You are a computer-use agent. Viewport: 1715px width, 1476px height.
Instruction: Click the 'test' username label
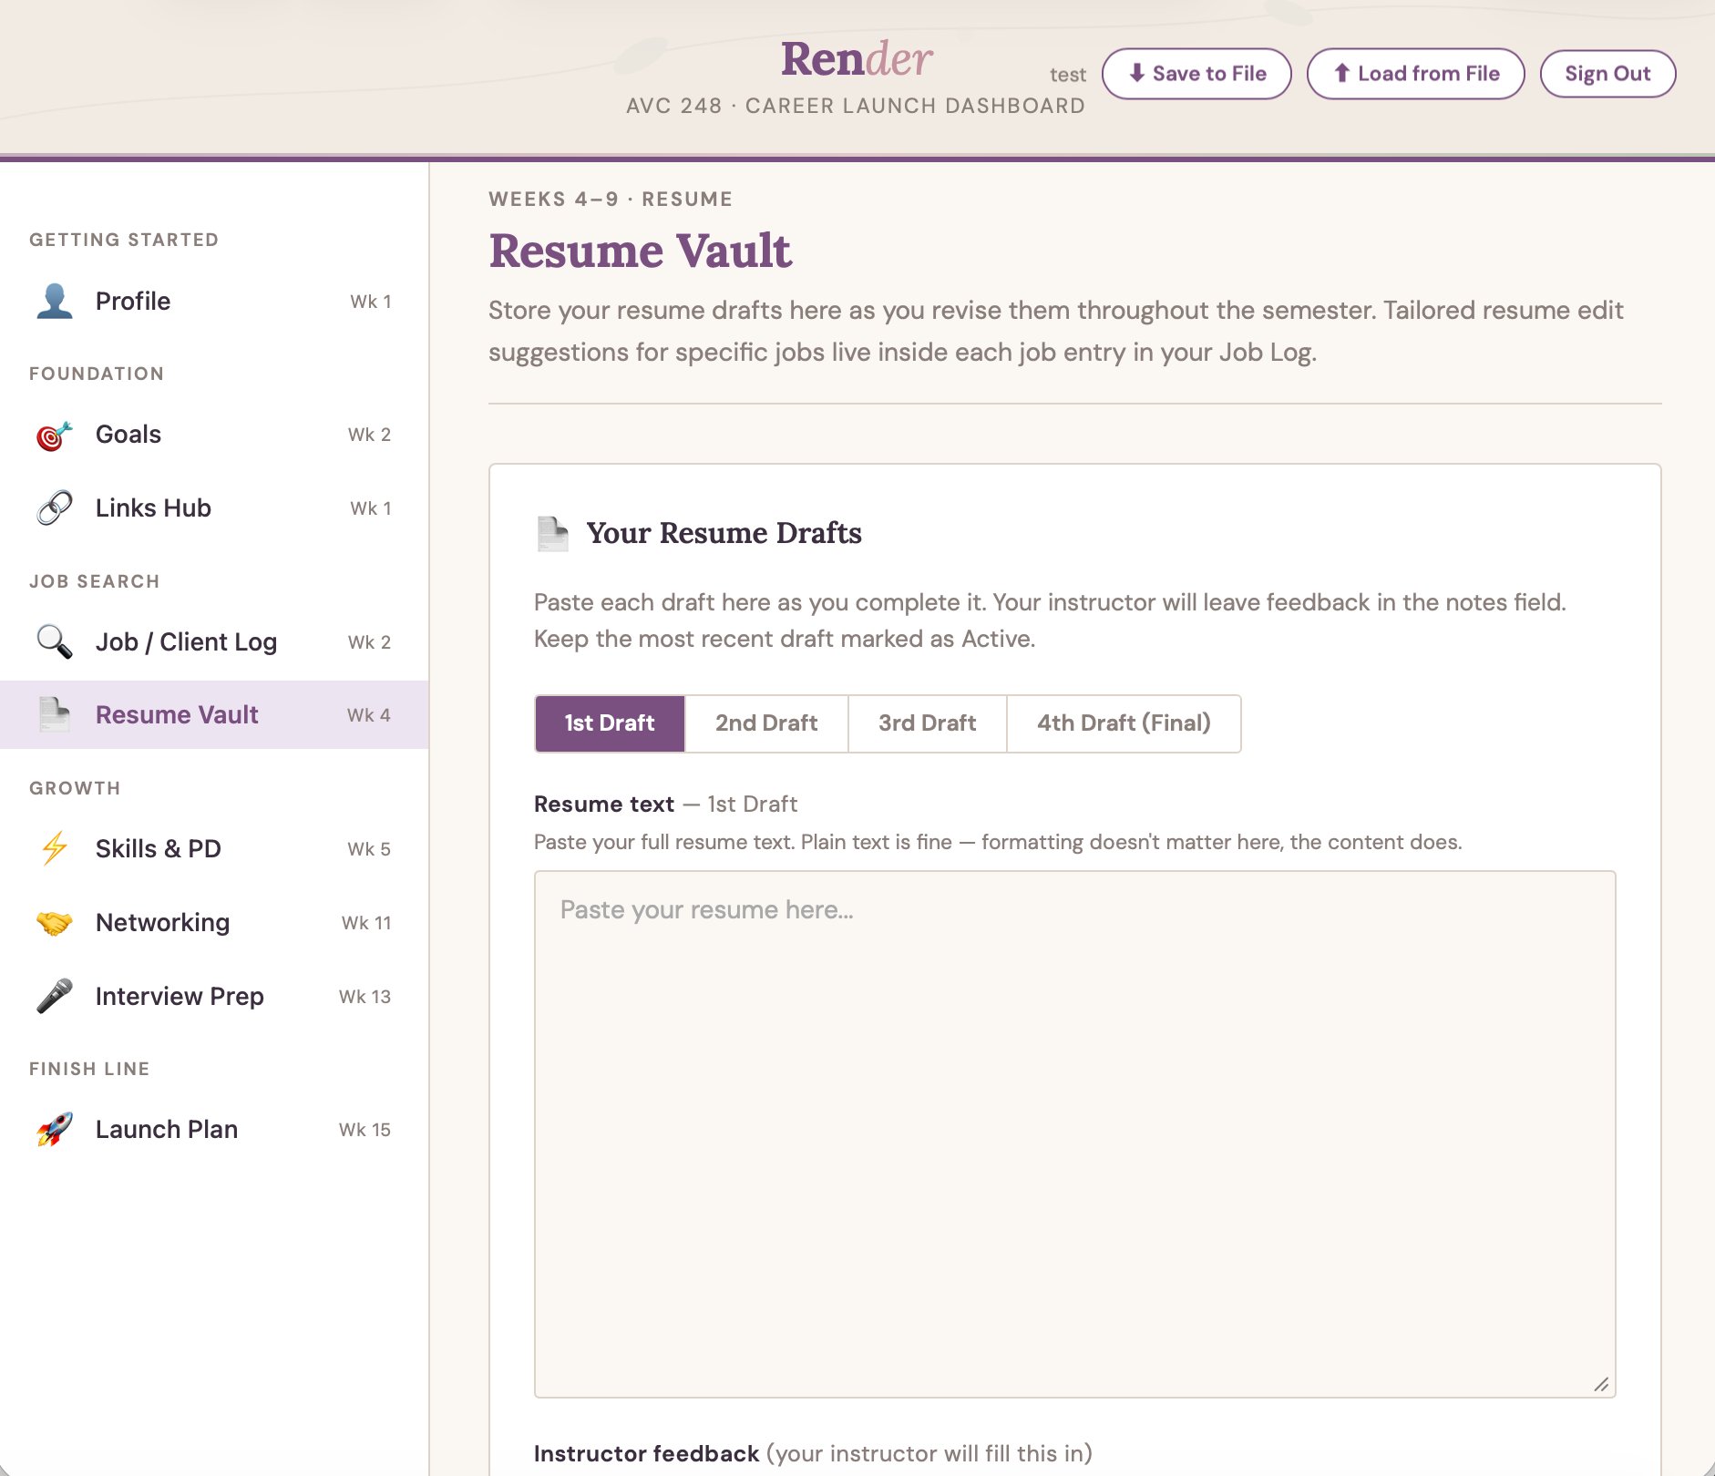point(1068,75)
